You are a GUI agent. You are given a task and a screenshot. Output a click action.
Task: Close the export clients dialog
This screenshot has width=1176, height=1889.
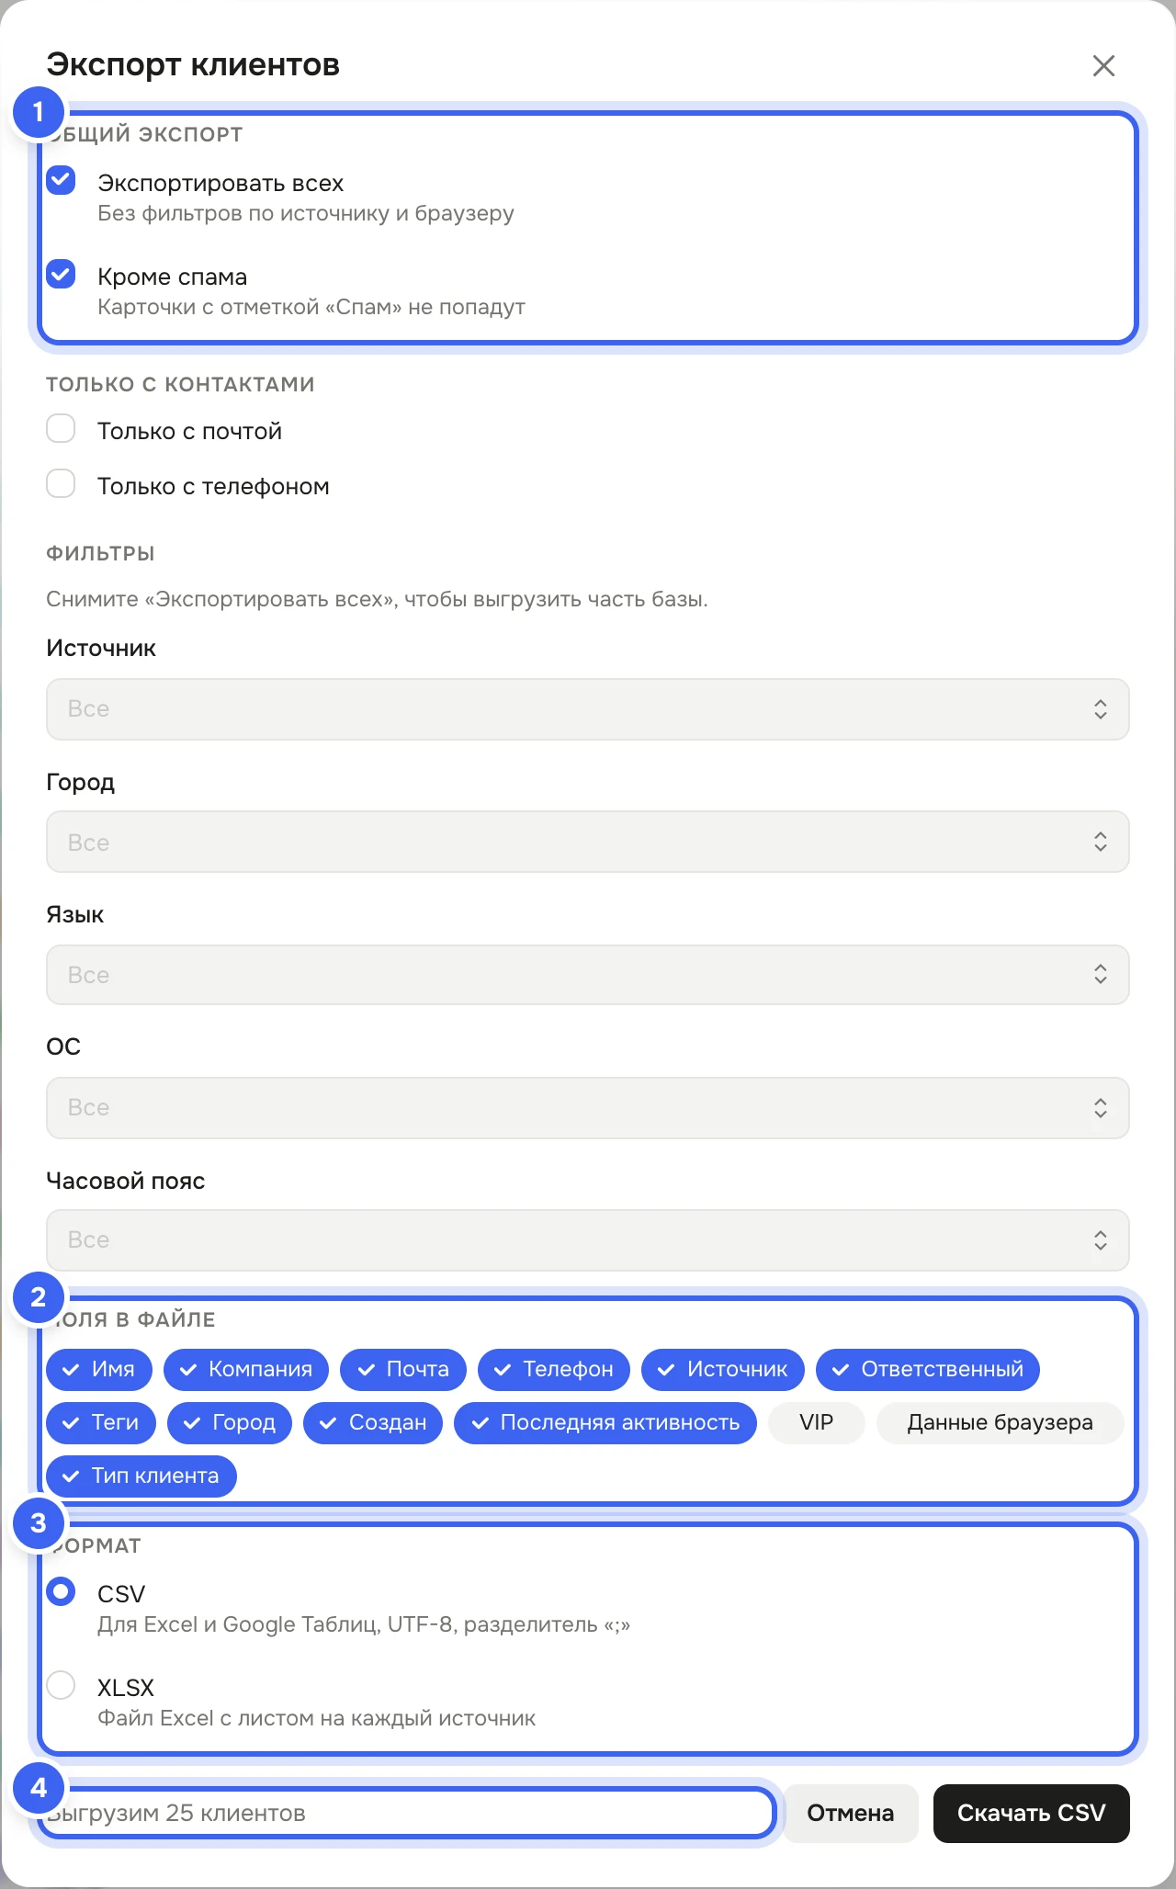[x=1103, y=65]
